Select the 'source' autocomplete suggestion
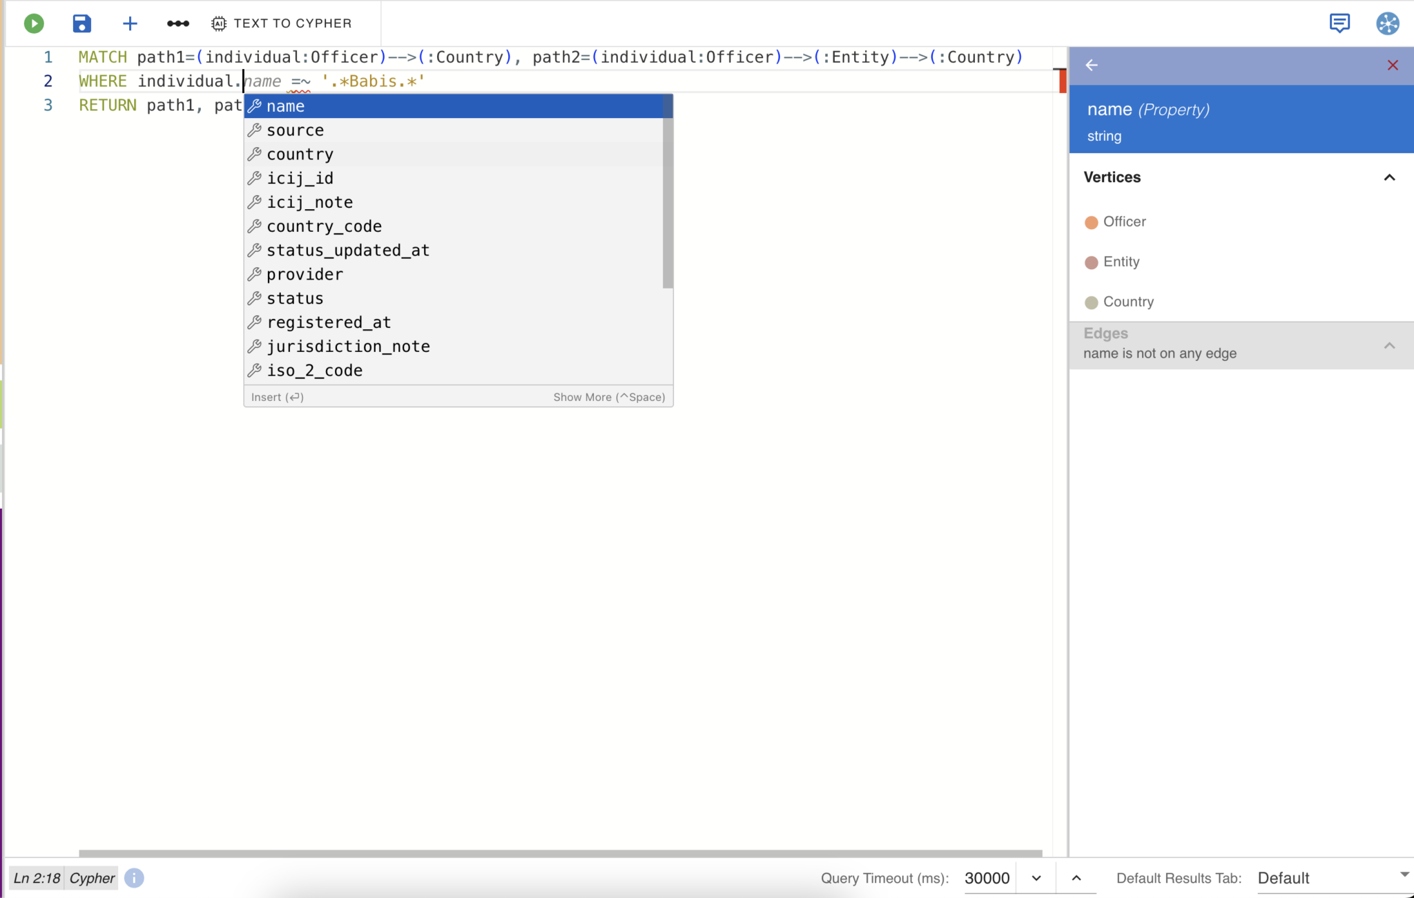Viewport: 1414px width, 898px height. pyautogui.click(x=454, y=130)
